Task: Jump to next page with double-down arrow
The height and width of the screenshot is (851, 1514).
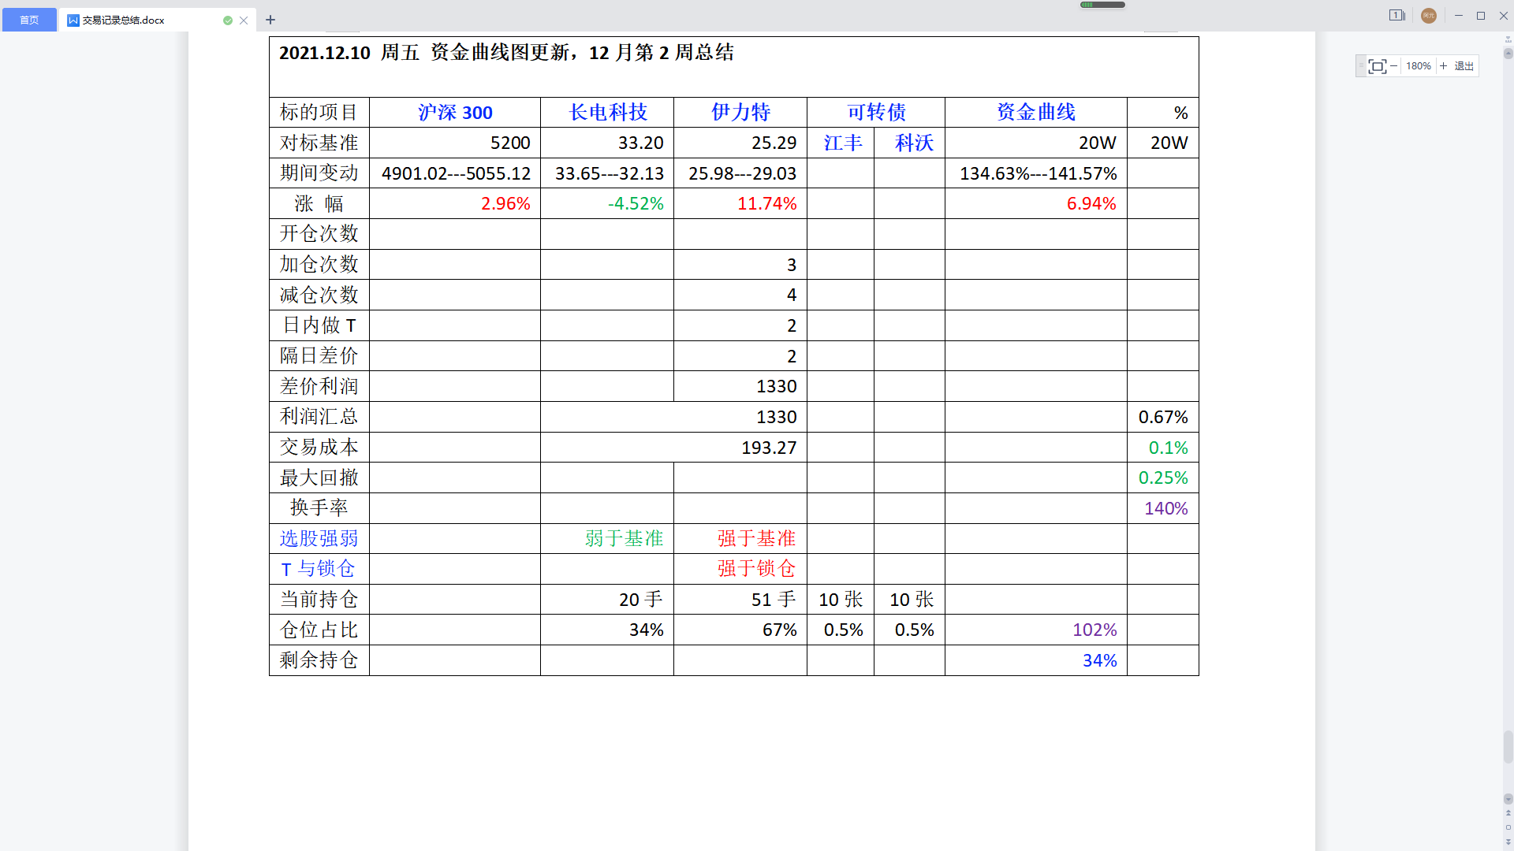Action: pos(1508,842)
